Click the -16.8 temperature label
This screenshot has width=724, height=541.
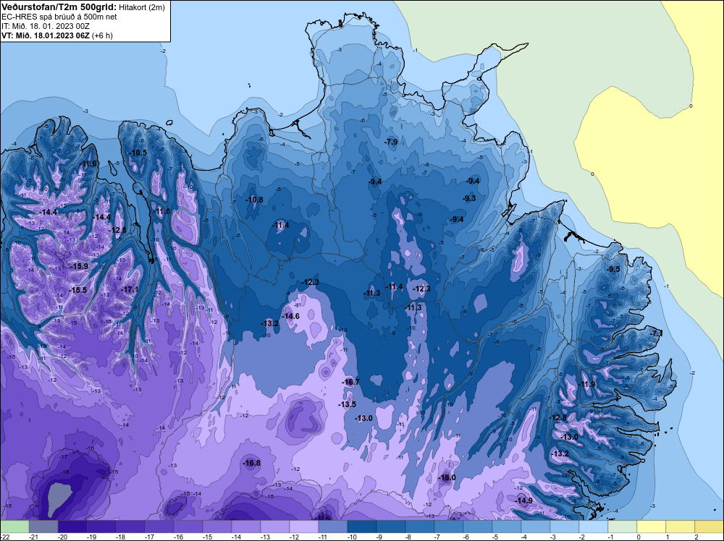(x=252, y=463)
